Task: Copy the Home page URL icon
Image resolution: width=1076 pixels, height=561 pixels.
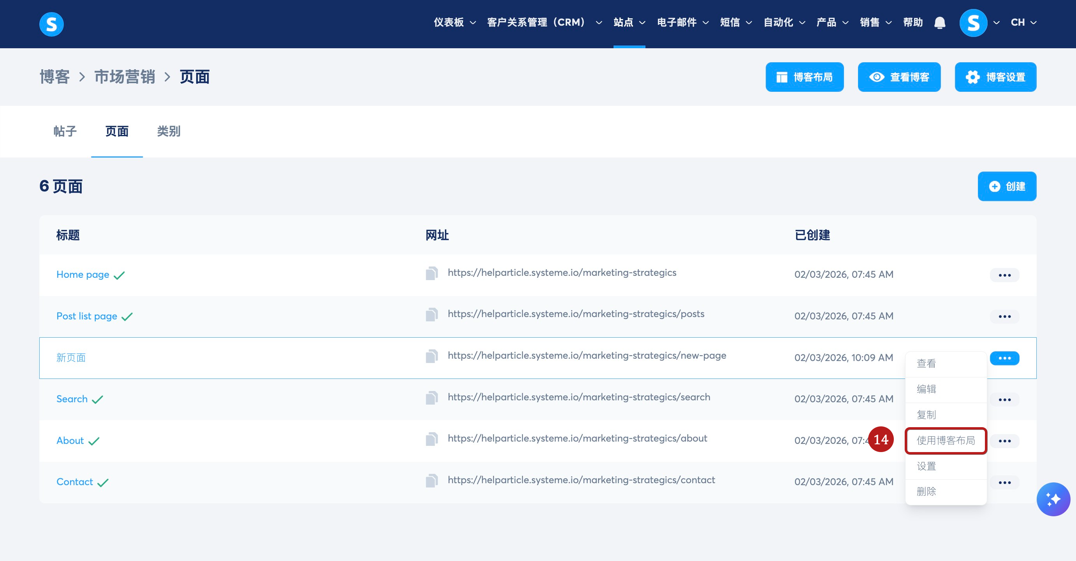Action: tap(431, 273)
